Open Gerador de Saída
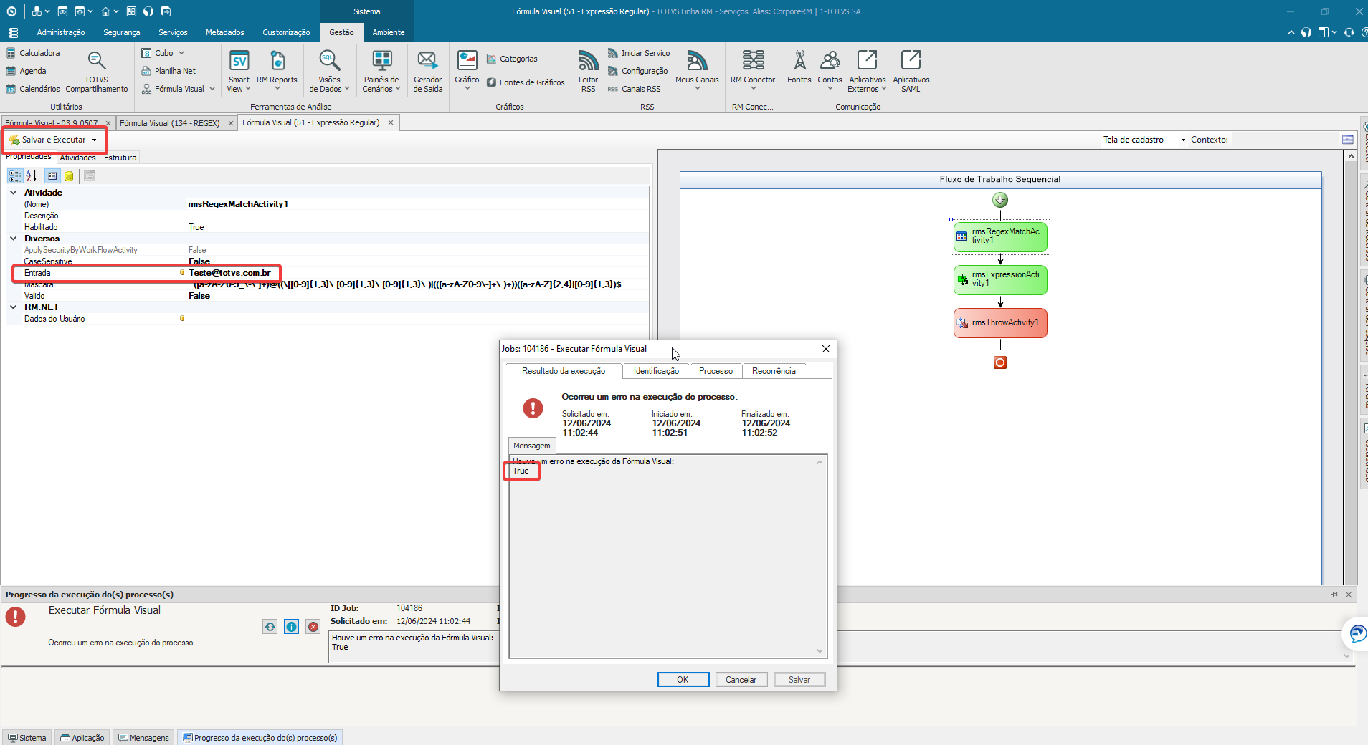The height and width of the screenshot is (745, 1368). (427, 72)
